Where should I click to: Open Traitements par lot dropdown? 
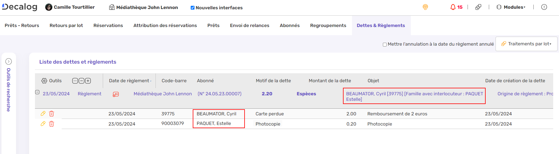[526, 44]
